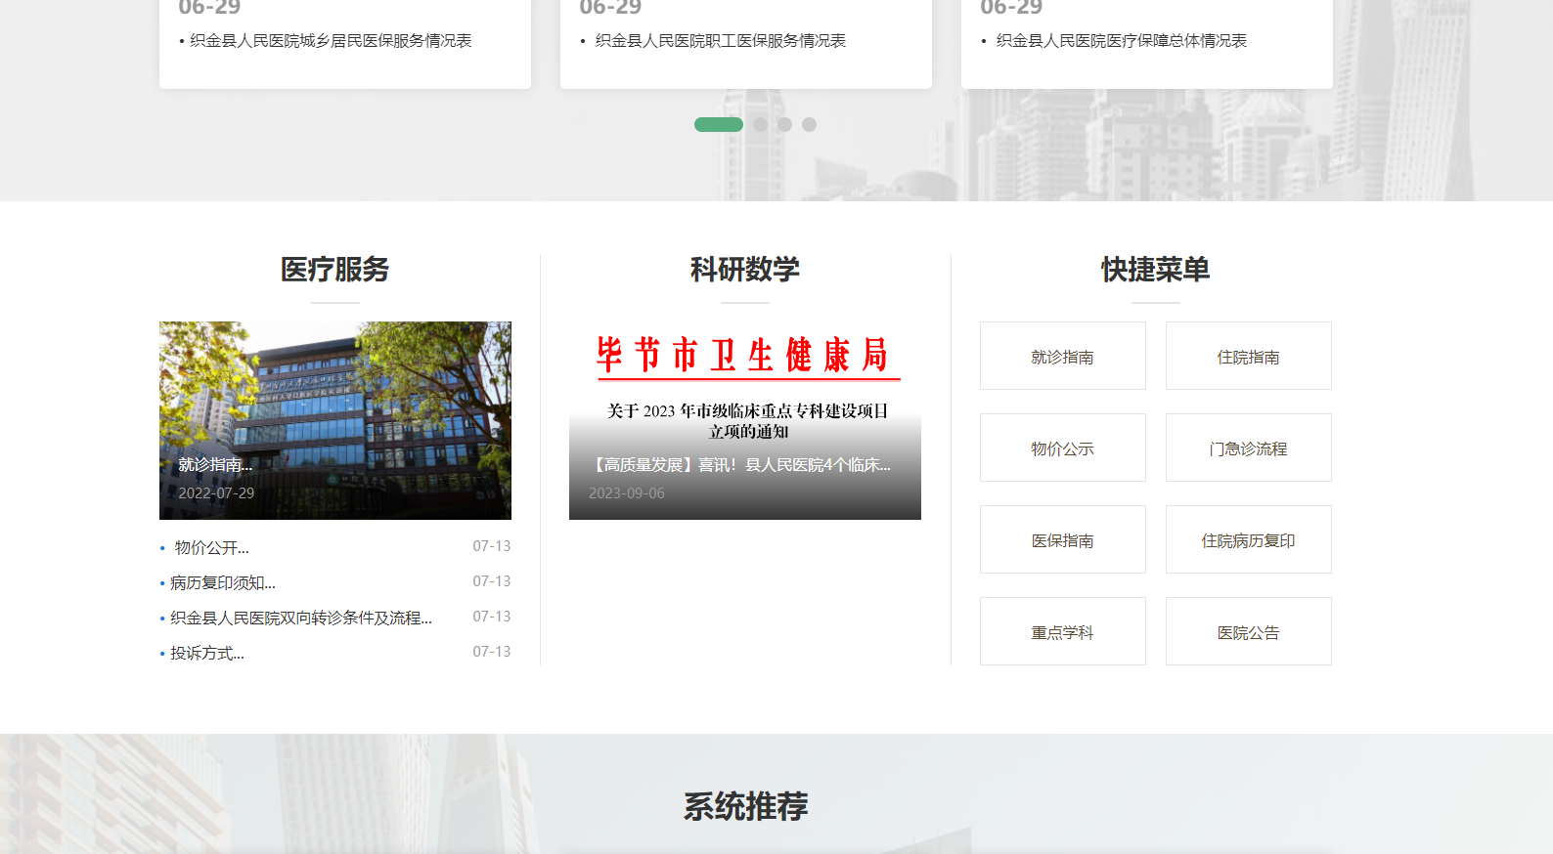Screen dimensions: 1553x854
Task: Click the 就诊指南 quick menu button
Action: tap(1063, 356)
